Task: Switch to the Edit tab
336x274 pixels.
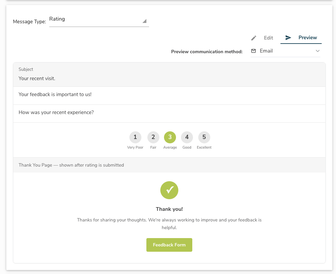Action: [268, 38]
